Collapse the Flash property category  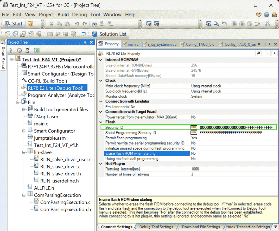(101, 122)
